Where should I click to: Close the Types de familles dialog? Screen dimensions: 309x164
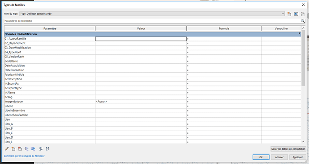303,5
